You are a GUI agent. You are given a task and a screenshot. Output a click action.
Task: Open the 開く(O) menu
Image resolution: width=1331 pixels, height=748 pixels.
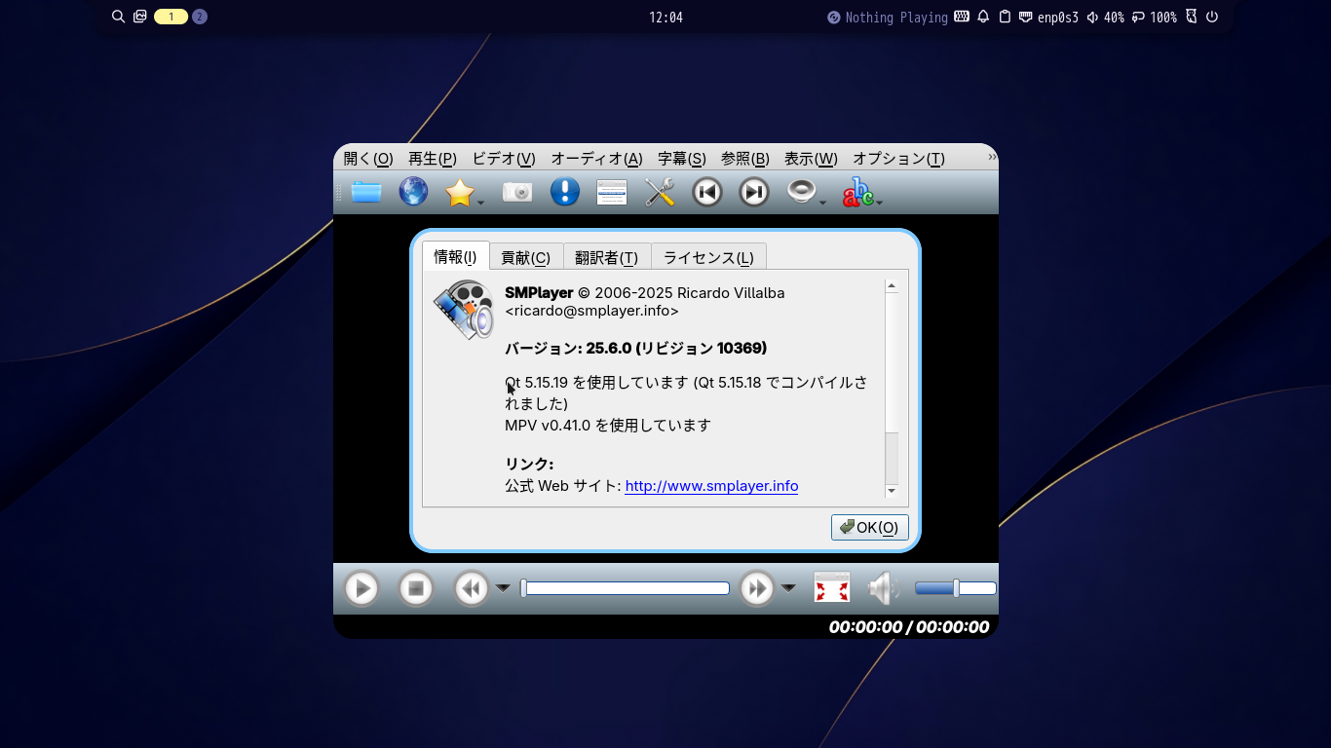[x=368, y=159]
